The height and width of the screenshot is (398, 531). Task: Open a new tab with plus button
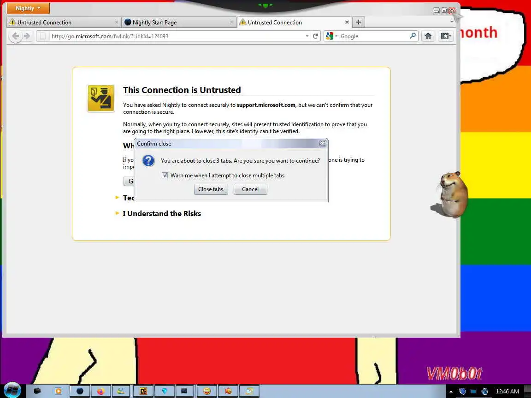[x=359, y=22]
